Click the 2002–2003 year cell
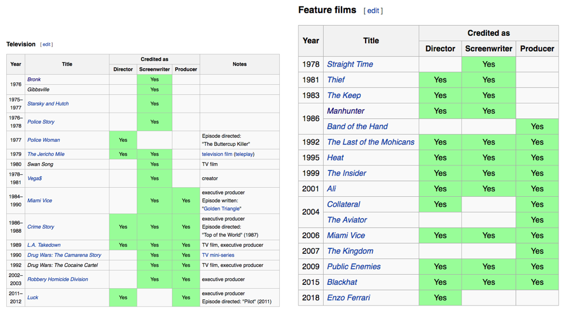 click(x=15, y=280)
